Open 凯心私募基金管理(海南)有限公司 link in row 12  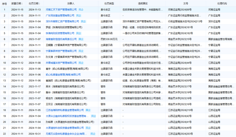(63, 75)
